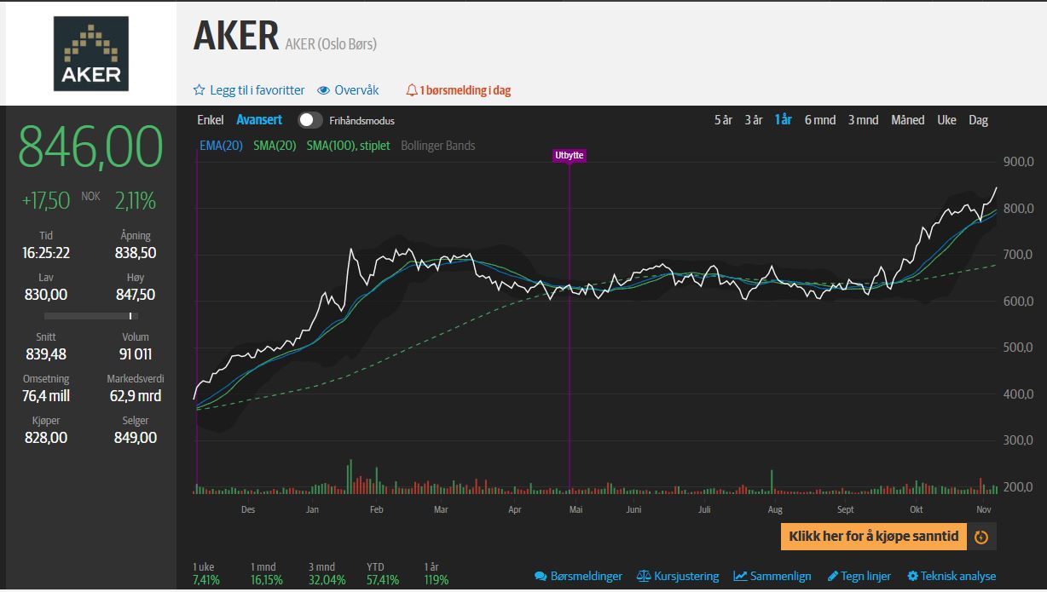Viewport: 1047px width, 592px height.
Task: Click the speech bubble Børsmeldinger icon
Action: (x=541, y=577)
